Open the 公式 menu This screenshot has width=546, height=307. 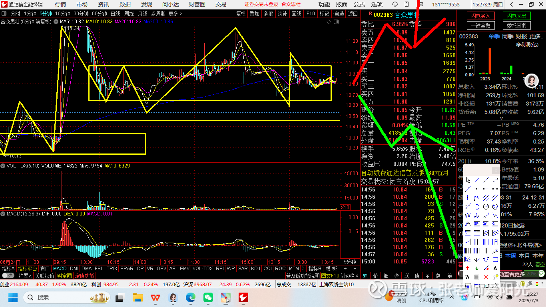click(359, 4)
